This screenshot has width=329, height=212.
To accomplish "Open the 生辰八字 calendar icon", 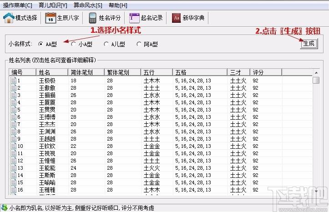I will [51, 18].
